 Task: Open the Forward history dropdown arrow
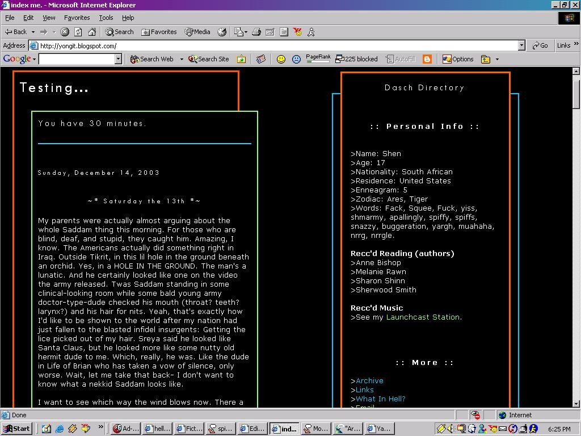tap(54, 32)
